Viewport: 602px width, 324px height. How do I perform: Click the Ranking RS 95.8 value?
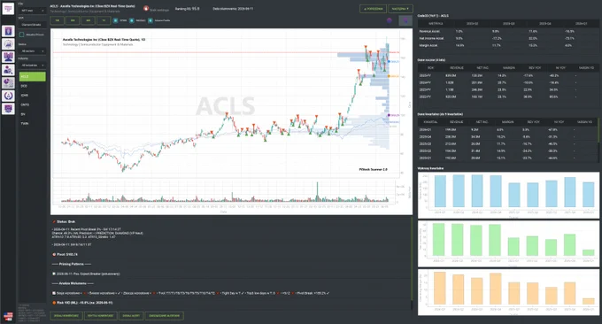tap(188, 9)
